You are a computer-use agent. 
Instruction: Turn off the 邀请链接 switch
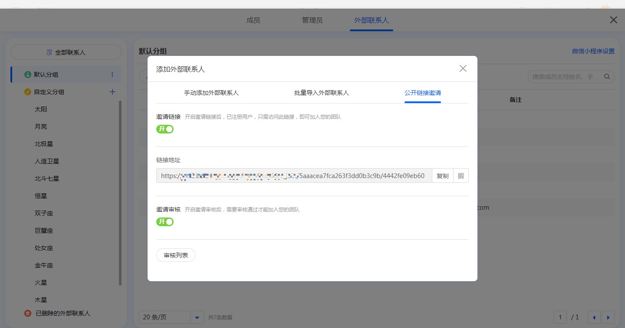(165, 129)
